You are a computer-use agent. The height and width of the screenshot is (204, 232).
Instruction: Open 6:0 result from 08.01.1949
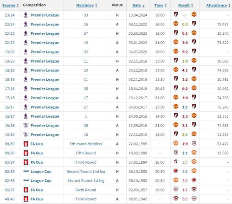[x=185, y=199]
